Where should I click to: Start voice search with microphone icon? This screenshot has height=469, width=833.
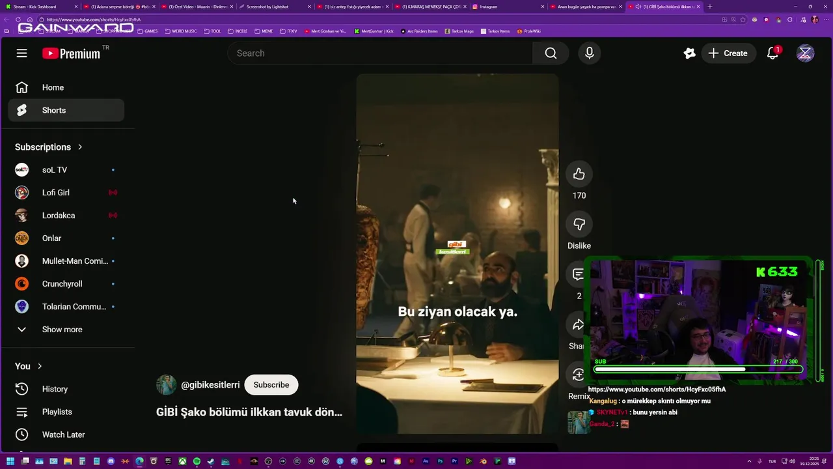(x=590, y=53)
